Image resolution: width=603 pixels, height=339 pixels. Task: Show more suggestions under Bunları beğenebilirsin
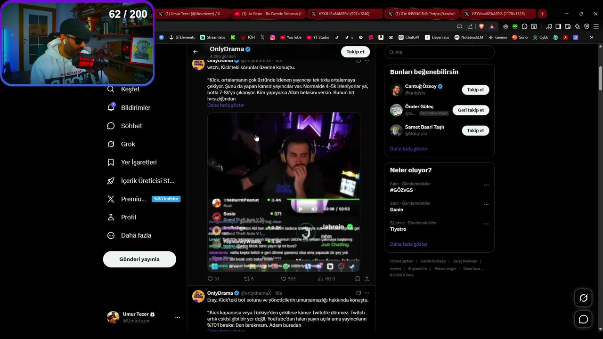point(408,148)
